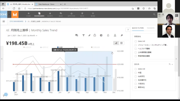Check 仙台支社 company filter
Viewport: 180px width, 101px height.
(136, 76)
